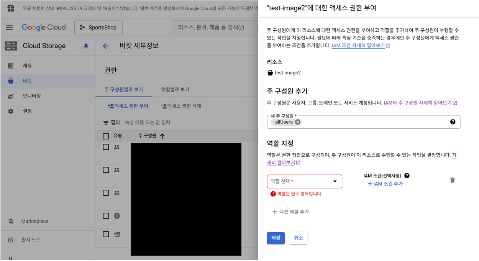Sort by 주 구성원 column arrow
This screenshot has height=261, width=479.
162,136
